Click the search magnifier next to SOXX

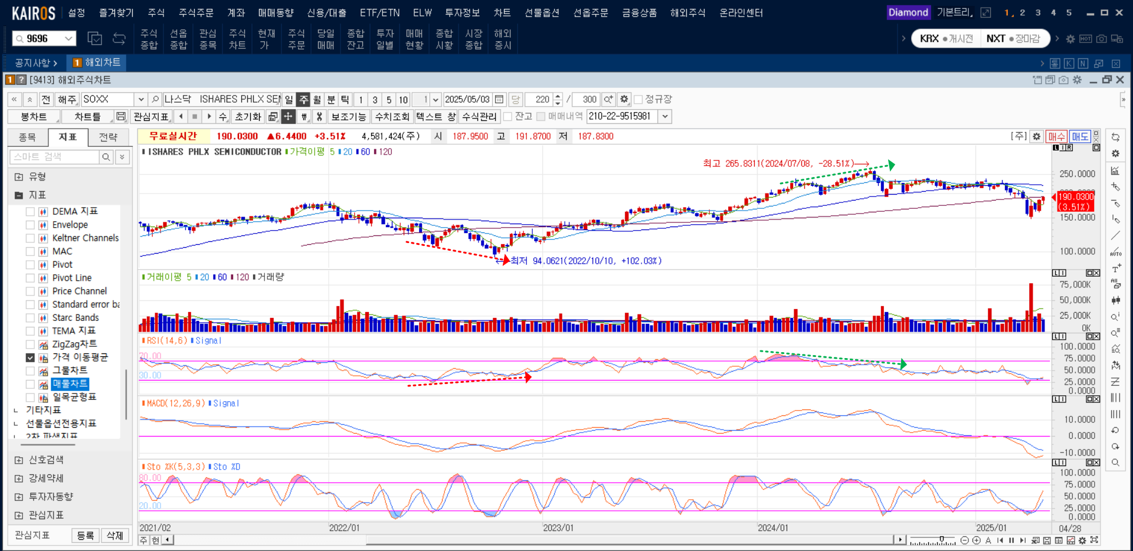(155, 99)
